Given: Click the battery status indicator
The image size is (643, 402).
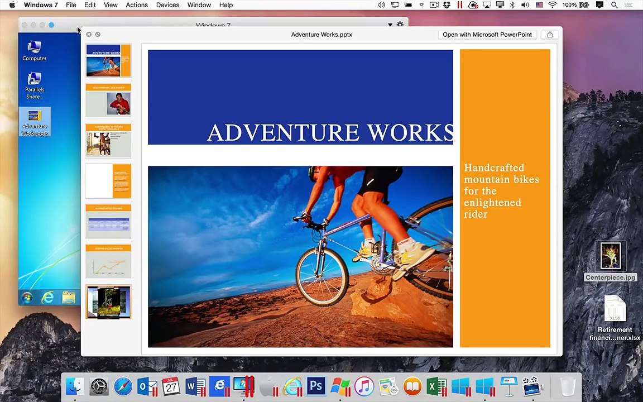Looking at the screenshot, I should (x=584, y=5).
